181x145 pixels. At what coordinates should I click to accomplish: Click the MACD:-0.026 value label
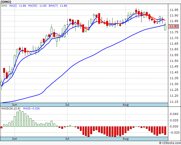pos(31,109)
